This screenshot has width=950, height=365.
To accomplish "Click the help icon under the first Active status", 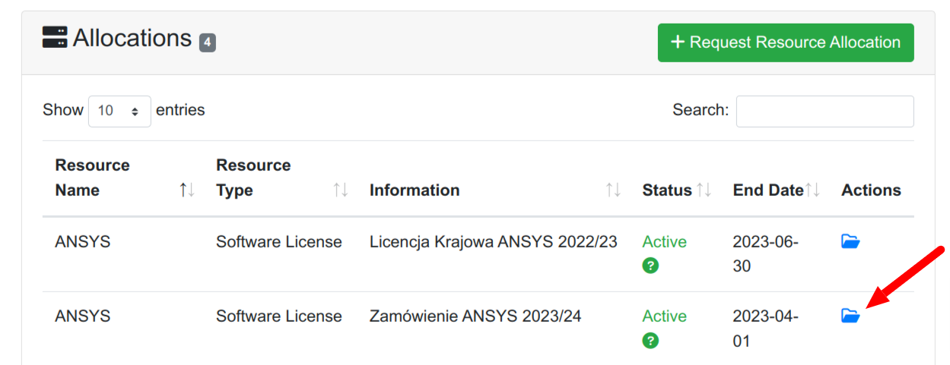I will point(650,266).
